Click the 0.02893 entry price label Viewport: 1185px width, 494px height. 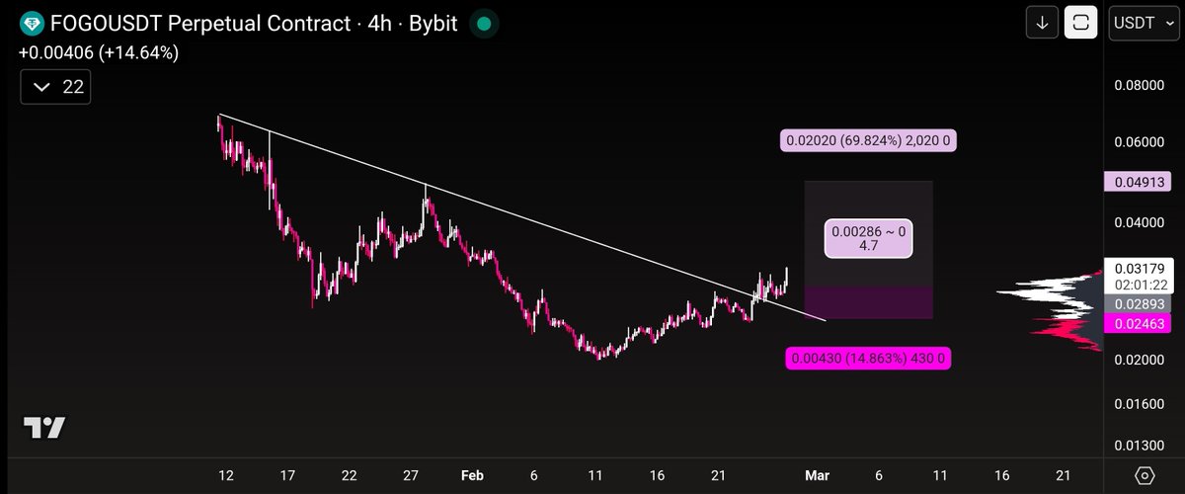click(x=1137, y=303)
